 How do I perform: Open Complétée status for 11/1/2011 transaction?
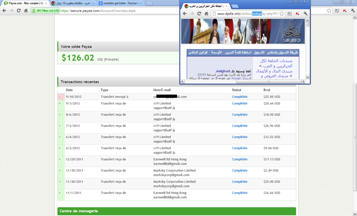pyautogui.click(x=239, y=193)
